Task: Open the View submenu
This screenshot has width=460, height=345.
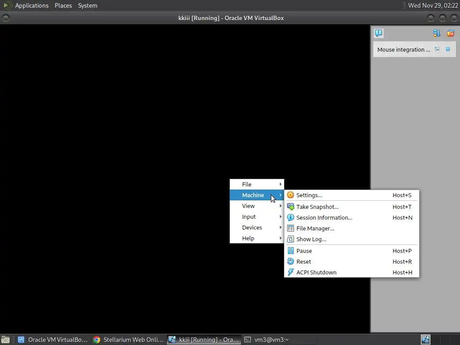Action: tap(257, 206)
